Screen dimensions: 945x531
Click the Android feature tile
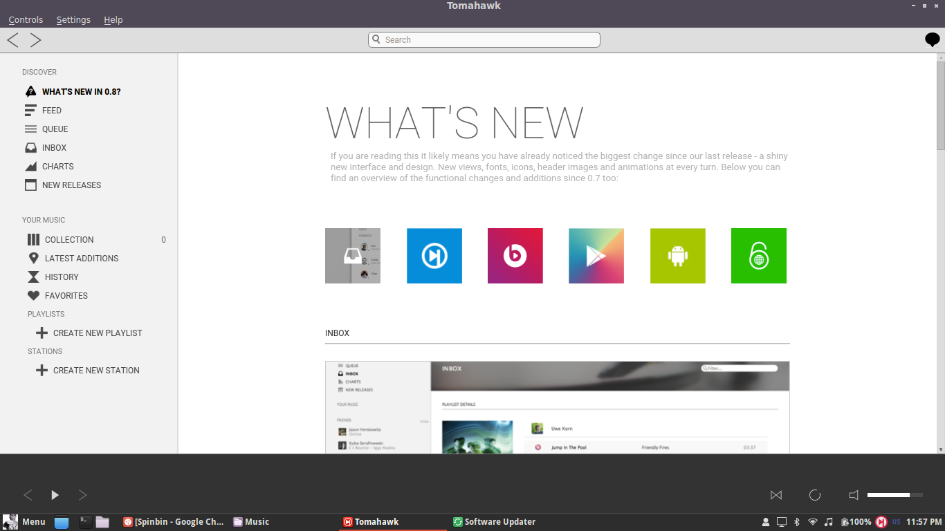[x=678, y=256]
